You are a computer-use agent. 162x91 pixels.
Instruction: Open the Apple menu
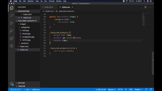click(11, 1)
